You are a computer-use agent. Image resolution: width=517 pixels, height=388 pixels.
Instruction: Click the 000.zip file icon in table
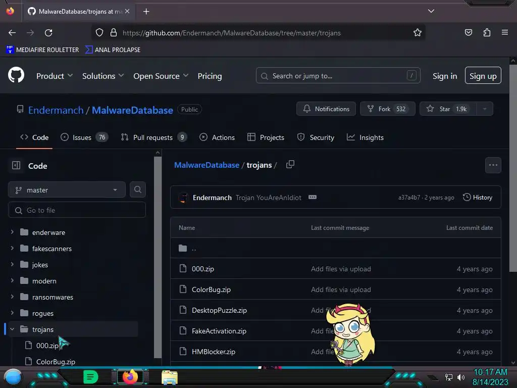pyautogui.click(x=183, y=268)
